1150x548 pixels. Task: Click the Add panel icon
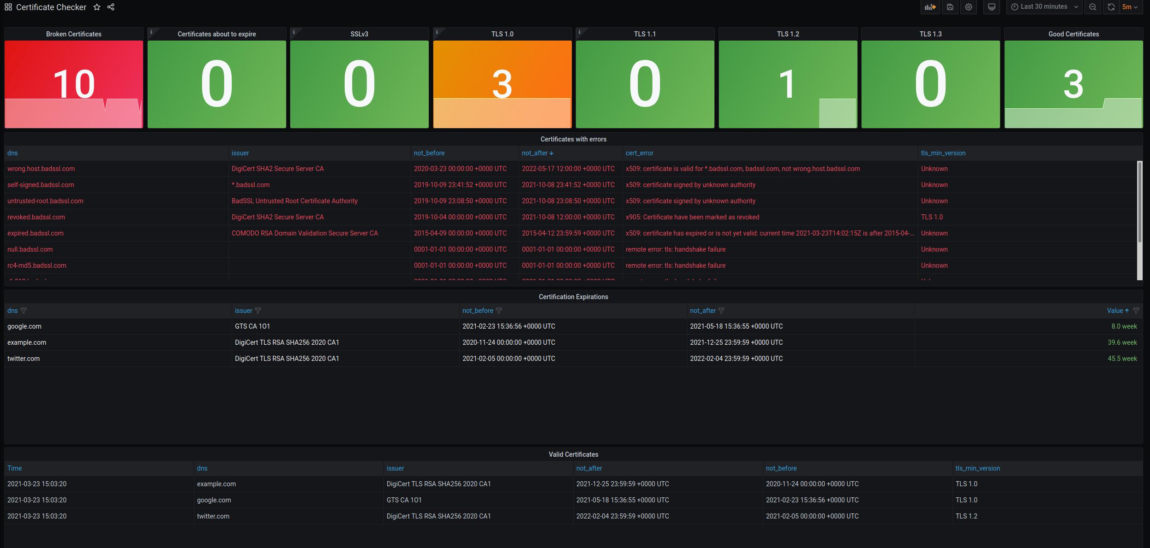coord(930,7)
